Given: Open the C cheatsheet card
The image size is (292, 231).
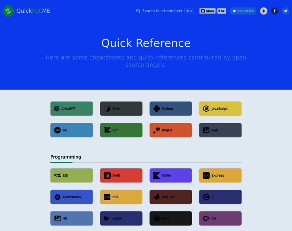Looking at the screenshot, I should tap(220, 197).
